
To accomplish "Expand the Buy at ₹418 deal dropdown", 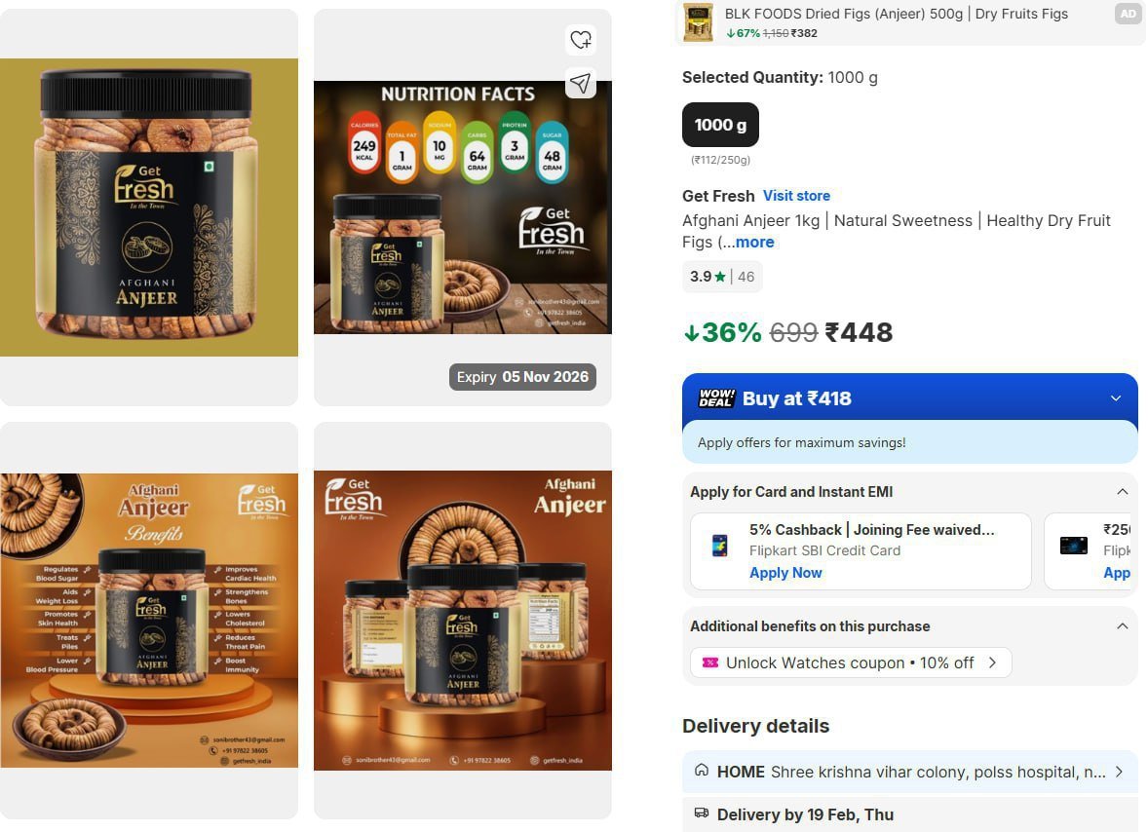I will point(1116,398).
